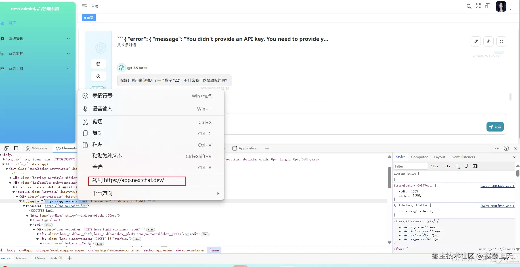The image size is (520, 267).
Task: Open the DevTools help question mark icon
Action: [506, 148]
